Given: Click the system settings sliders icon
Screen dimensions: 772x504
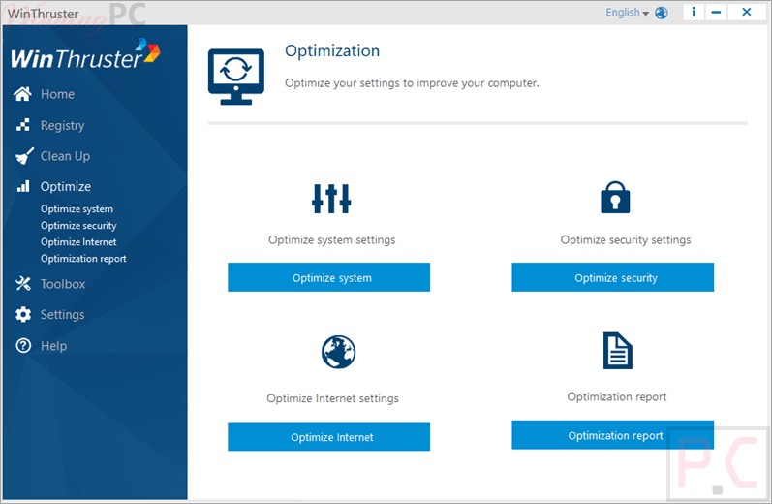Looking at the screenshot, I should [331, 199].
